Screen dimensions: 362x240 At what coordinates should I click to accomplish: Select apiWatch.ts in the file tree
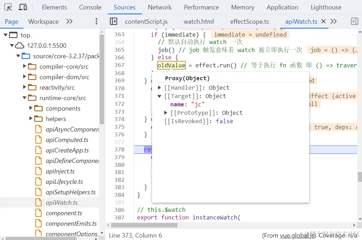61,203
